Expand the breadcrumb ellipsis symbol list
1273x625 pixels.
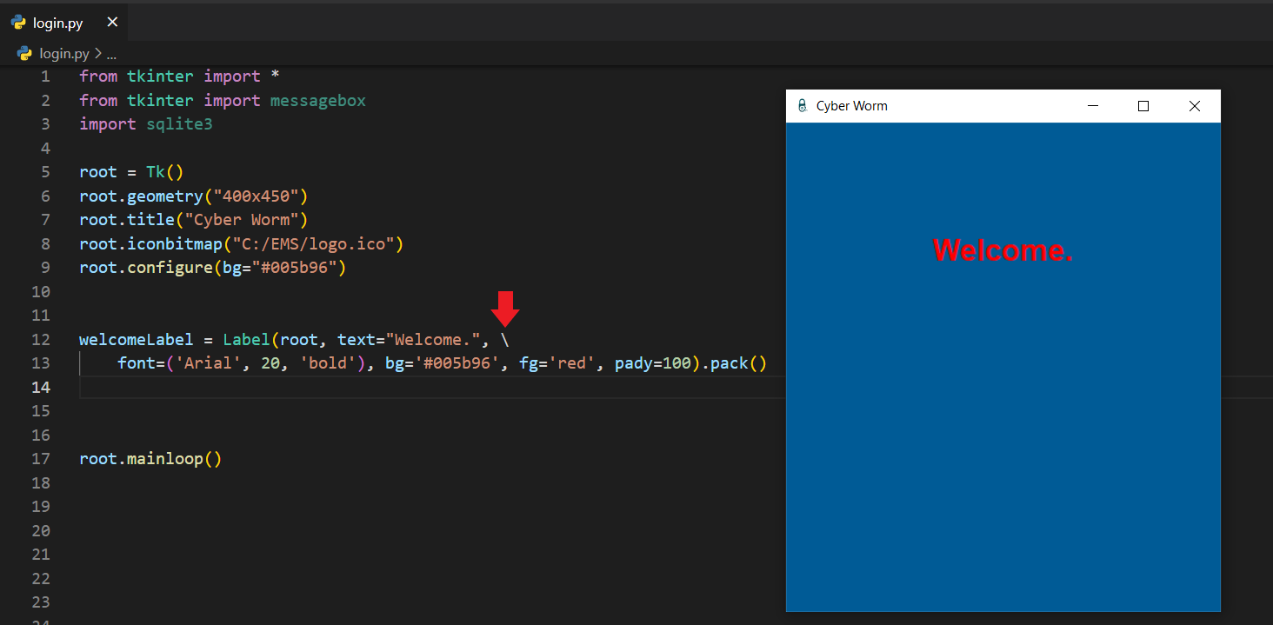pyautogui.click(x=111, y=53)
